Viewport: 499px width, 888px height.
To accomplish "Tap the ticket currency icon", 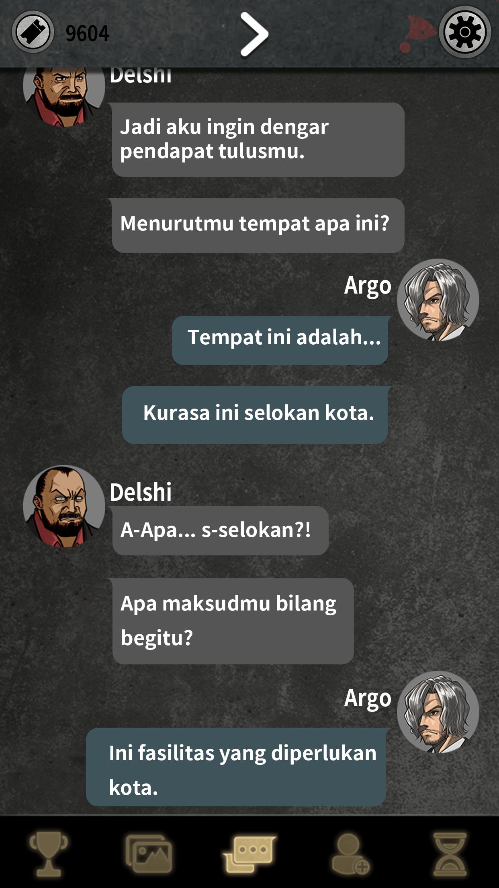I will click(x=33, y=32).
